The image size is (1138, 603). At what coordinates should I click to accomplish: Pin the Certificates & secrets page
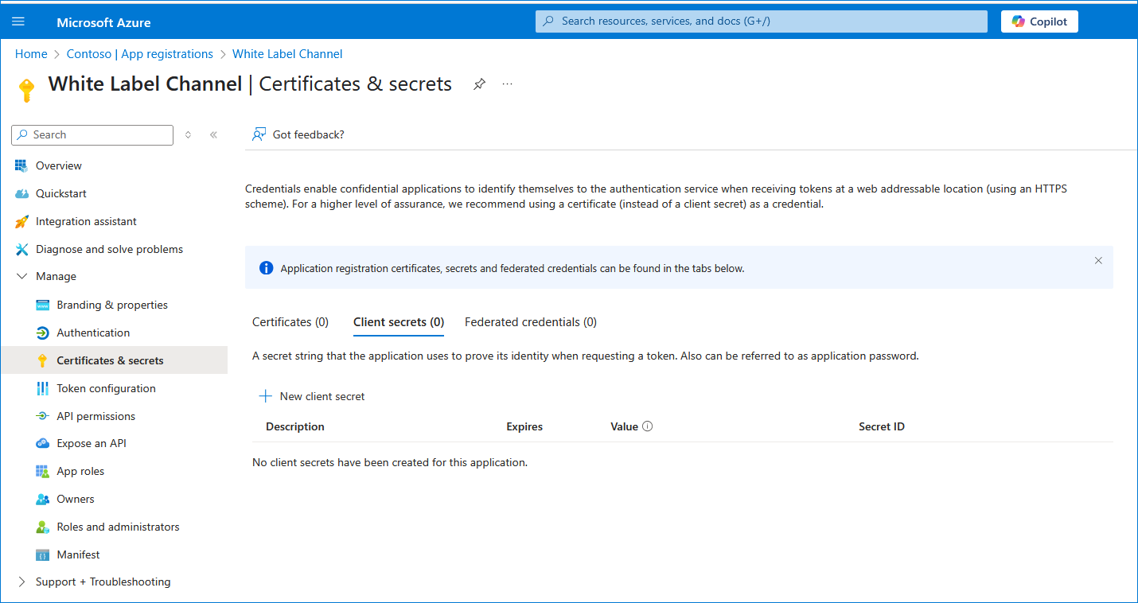(x=479, y=84)
